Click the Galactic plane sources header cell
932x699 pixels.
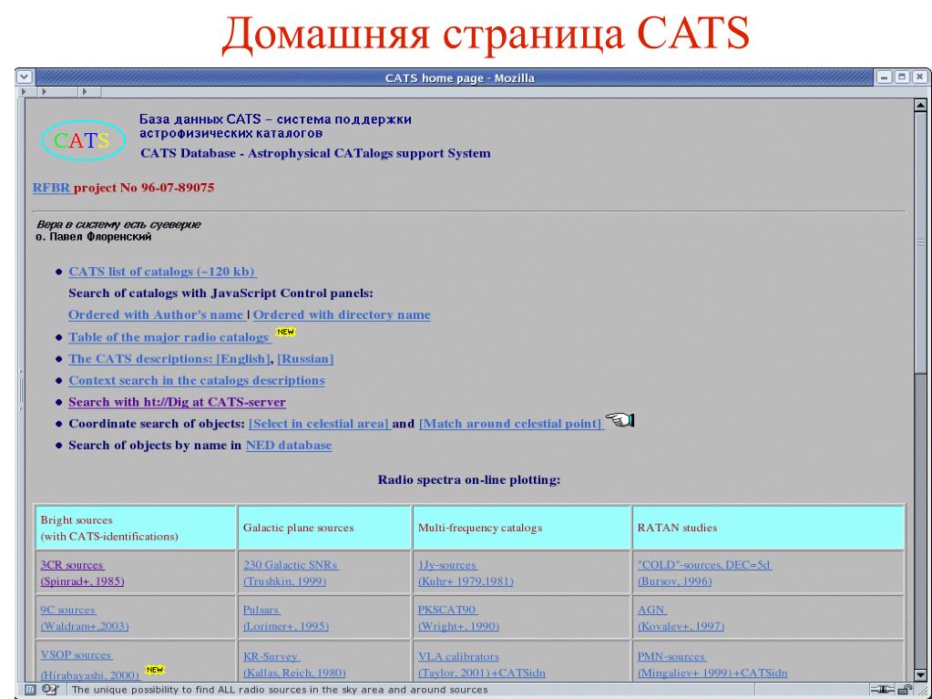324,528
